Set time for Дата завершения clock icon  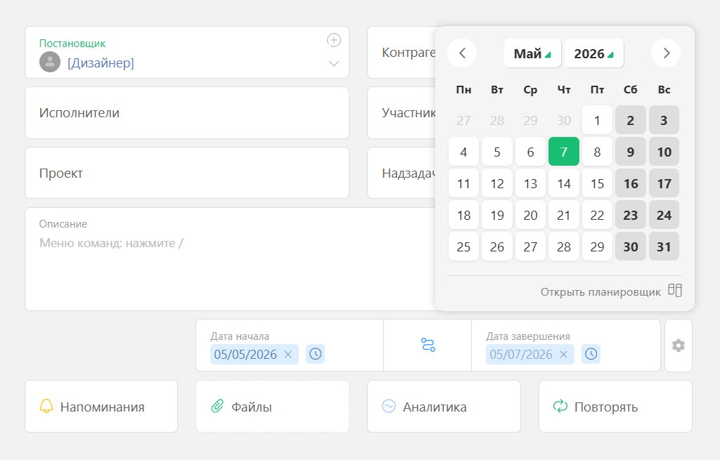coord(591,354)
